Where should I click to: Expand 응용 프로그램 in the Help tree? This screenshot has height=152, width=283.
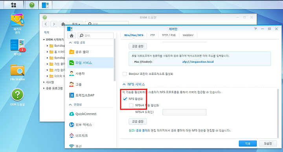(44, 88)
